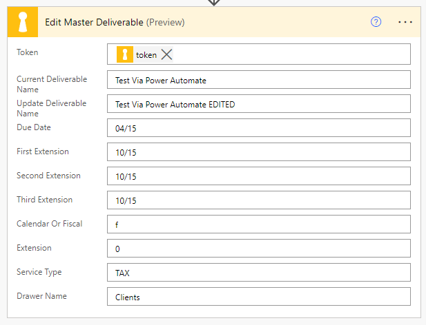
Task: Click the Drawer Name field with Clients
Action: click(x=259, y=297)
